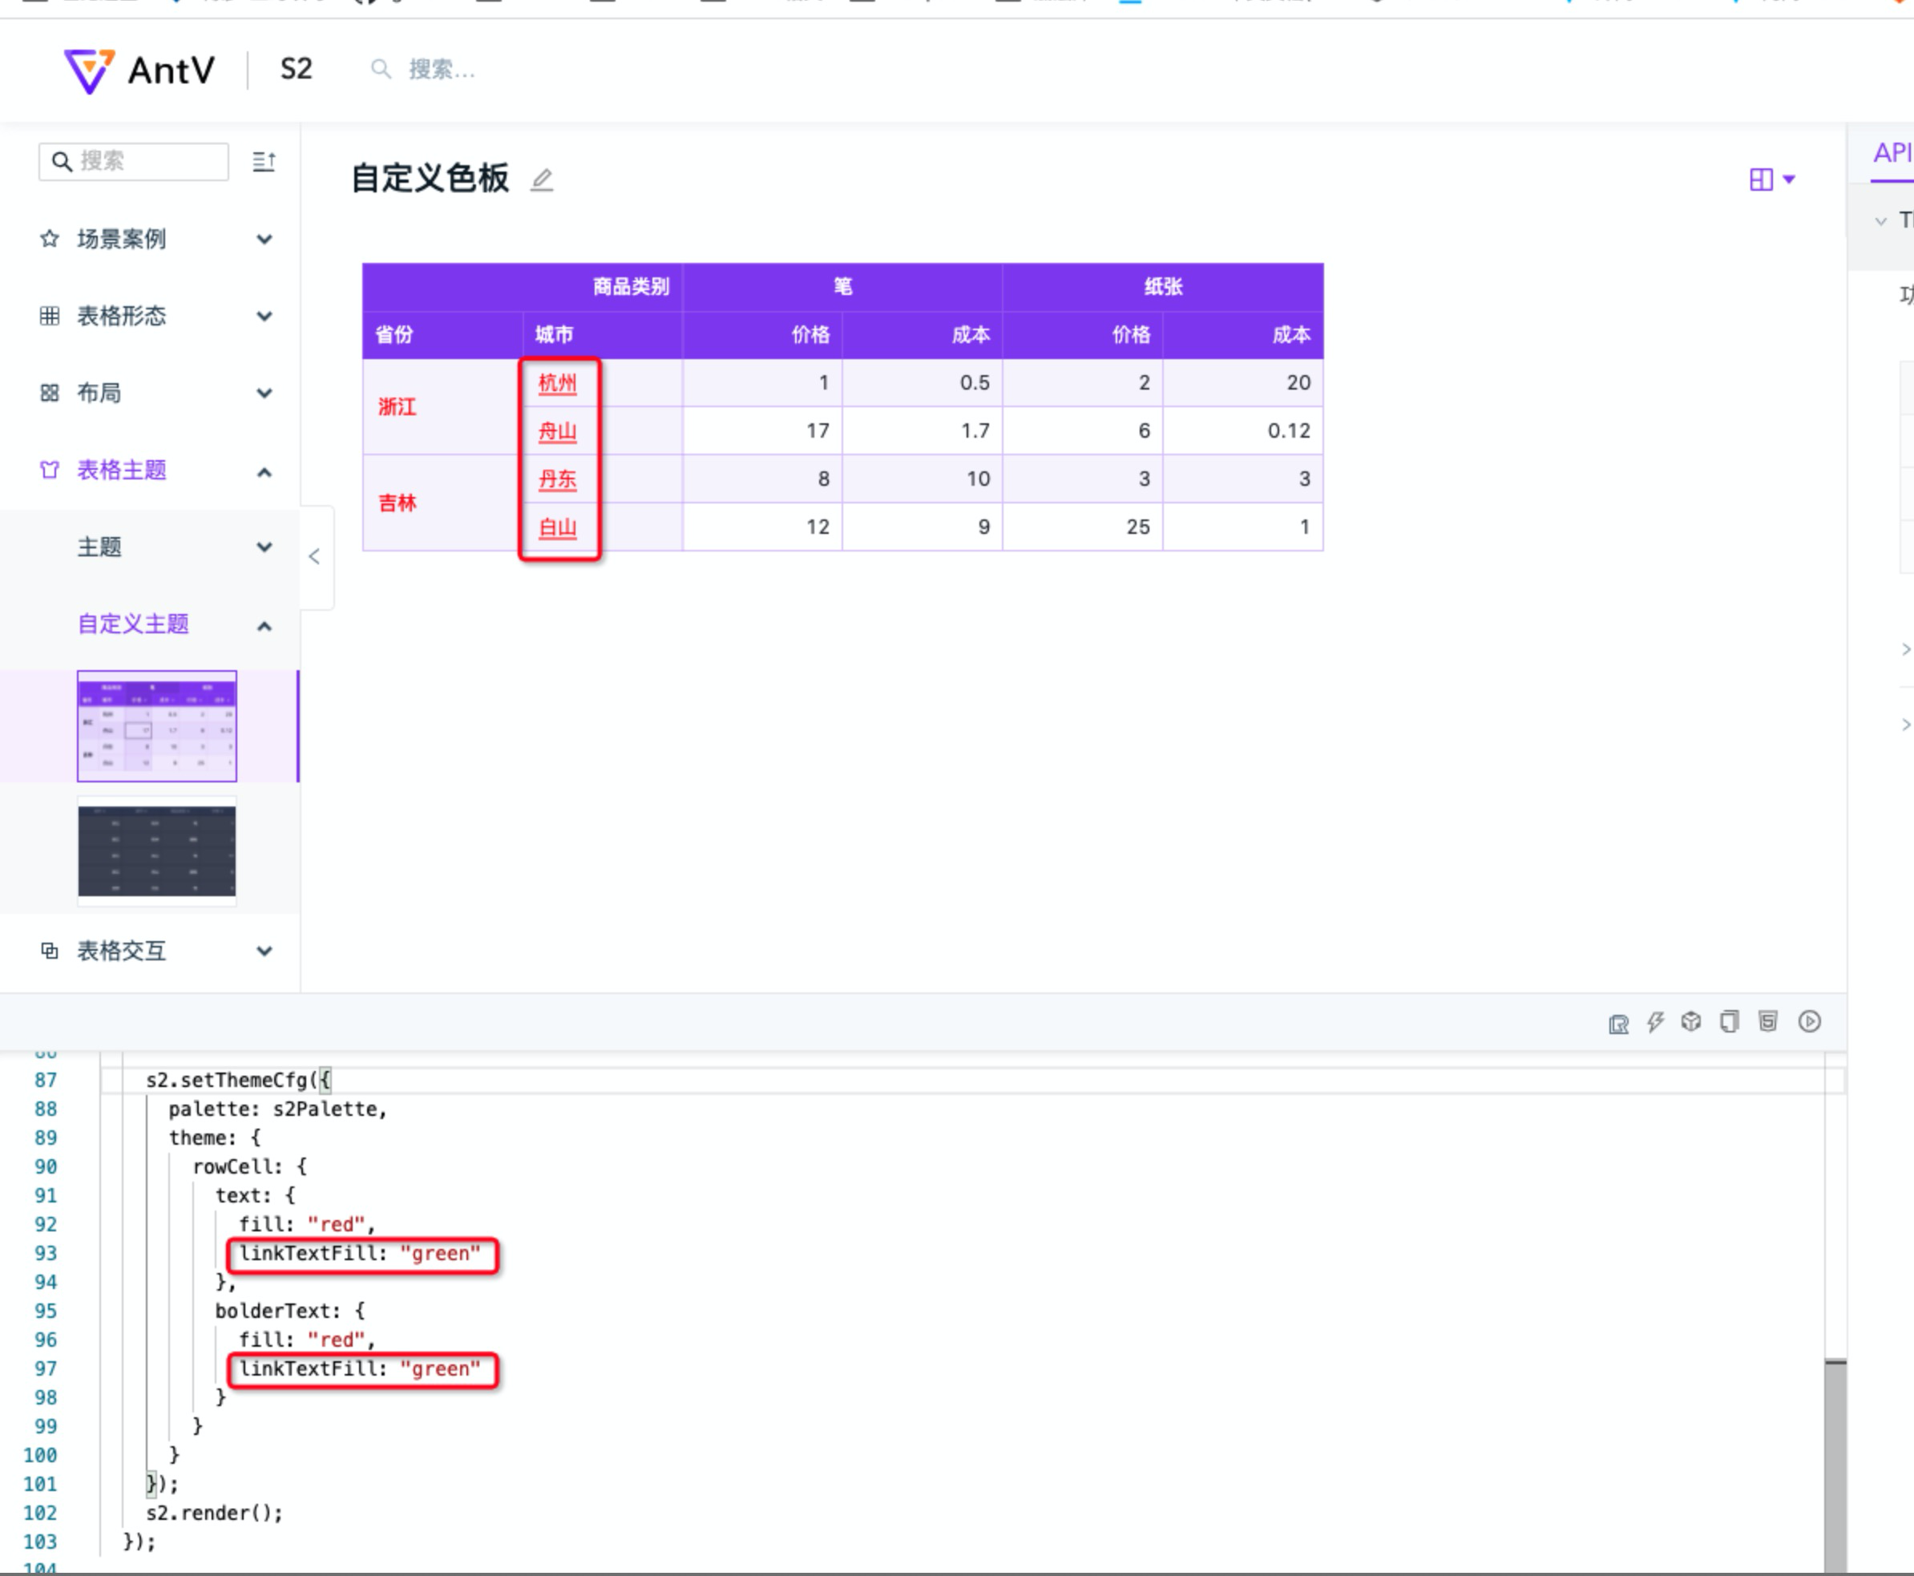Copy the code with the copy icon
The image size is (1914, 1576).
coord(1730,1021)
